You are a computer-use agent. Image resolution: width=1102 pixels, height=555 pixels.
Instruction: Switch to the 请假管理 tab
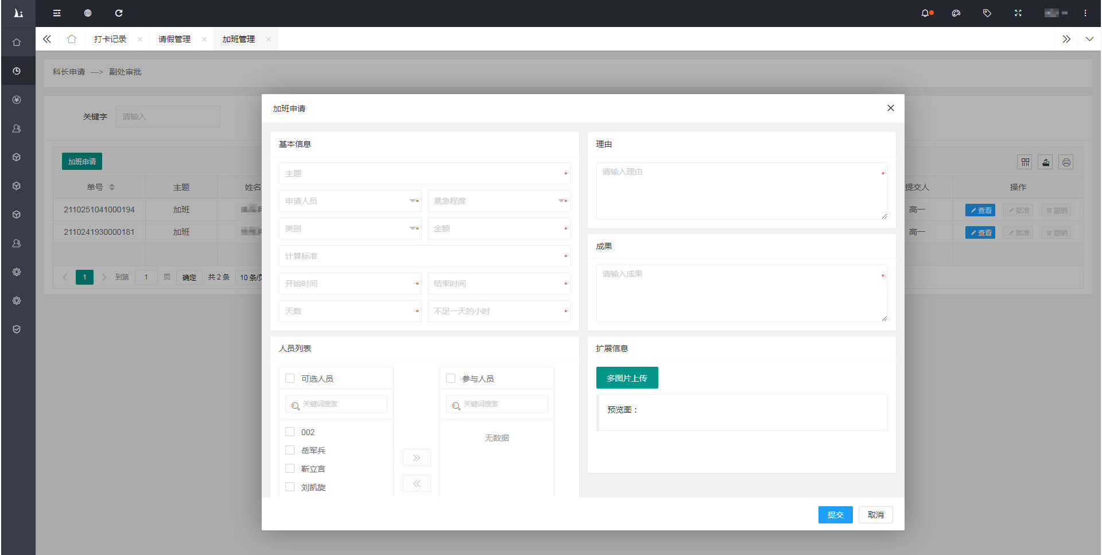click(x=174, y=39)
